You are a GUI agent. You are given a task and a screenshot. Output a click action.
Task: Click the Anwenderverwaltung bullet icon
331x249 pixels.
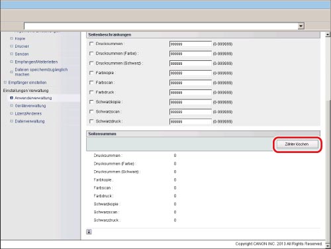pos(12,98)
